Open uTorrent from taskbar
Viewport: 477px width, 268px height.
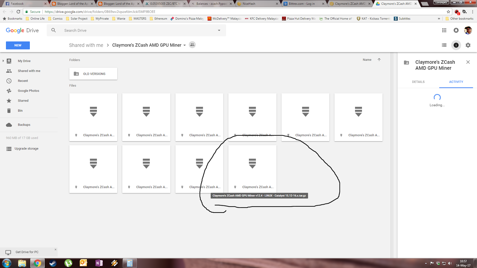tap(68, 263)
